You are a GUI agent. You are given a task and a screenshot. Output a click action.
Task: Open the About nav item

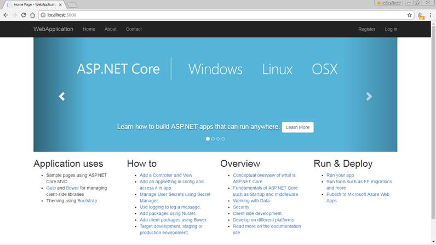tap(111, 29)
